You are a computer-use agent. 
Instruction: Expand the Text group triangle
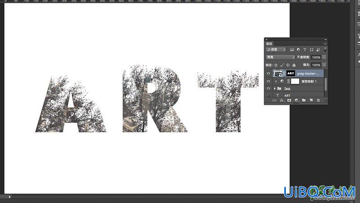coord(274,88)
